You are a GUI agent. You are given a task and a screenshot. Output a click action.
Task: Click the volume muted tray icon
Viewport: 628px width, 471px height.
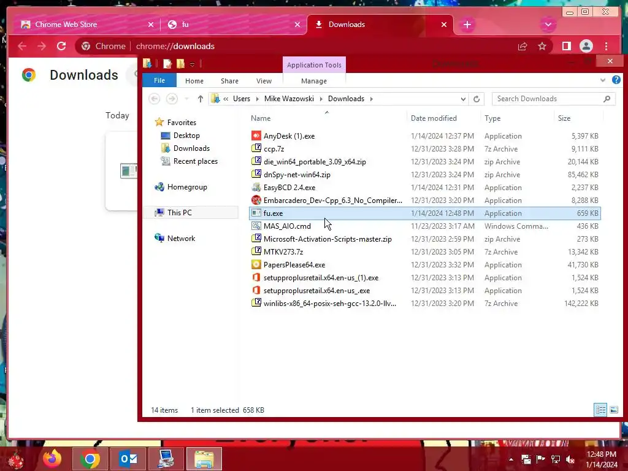[x=570, y=459]
